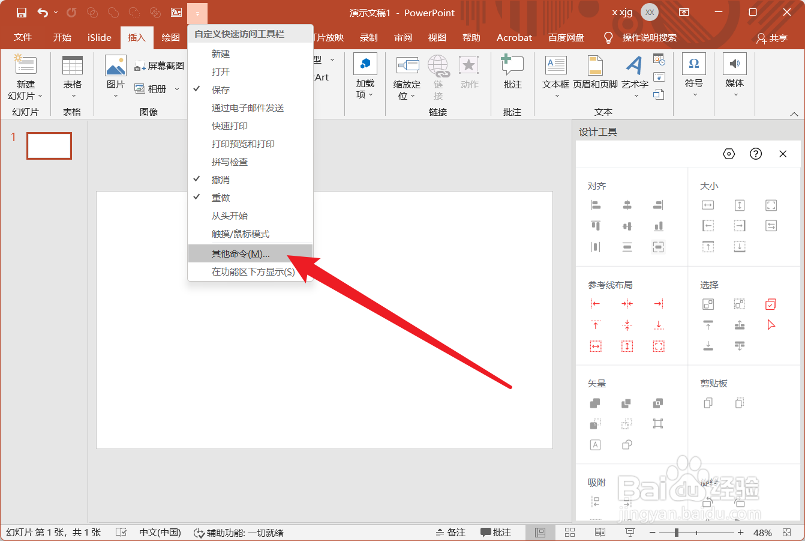Select 在功能区下方显示(S) menu item

(x=251, y=271)
